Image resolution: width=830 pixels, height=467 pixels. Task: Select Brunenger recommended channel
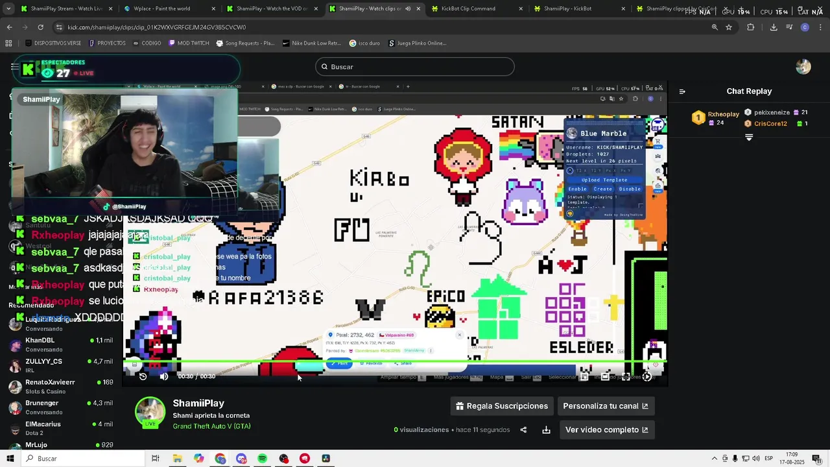click(x=62, y=407)
